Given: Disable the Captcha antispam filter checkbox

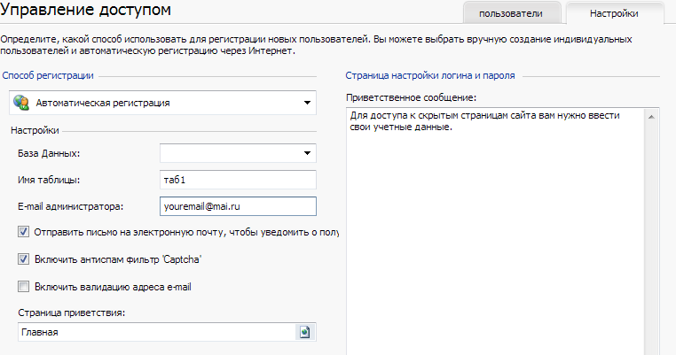Looking at the screenshot, I should 23,259.
